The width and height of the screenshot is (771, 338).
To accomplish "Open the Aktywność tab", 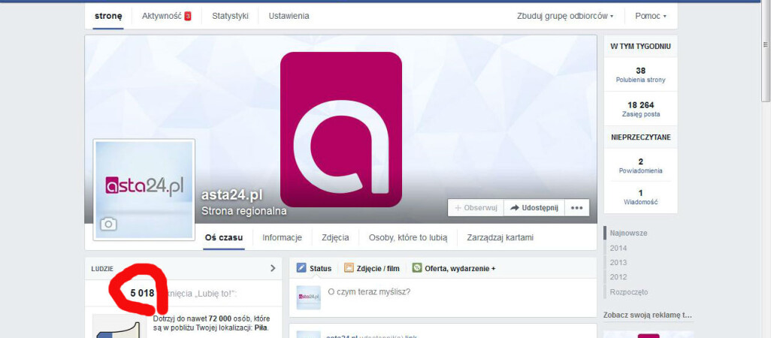I will (162, 16).
